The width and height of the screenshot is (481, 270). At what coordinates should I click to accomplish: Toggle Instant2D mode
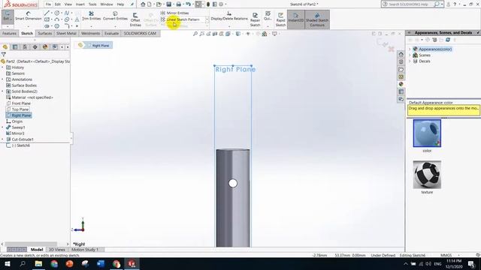[x=295, y=19]
